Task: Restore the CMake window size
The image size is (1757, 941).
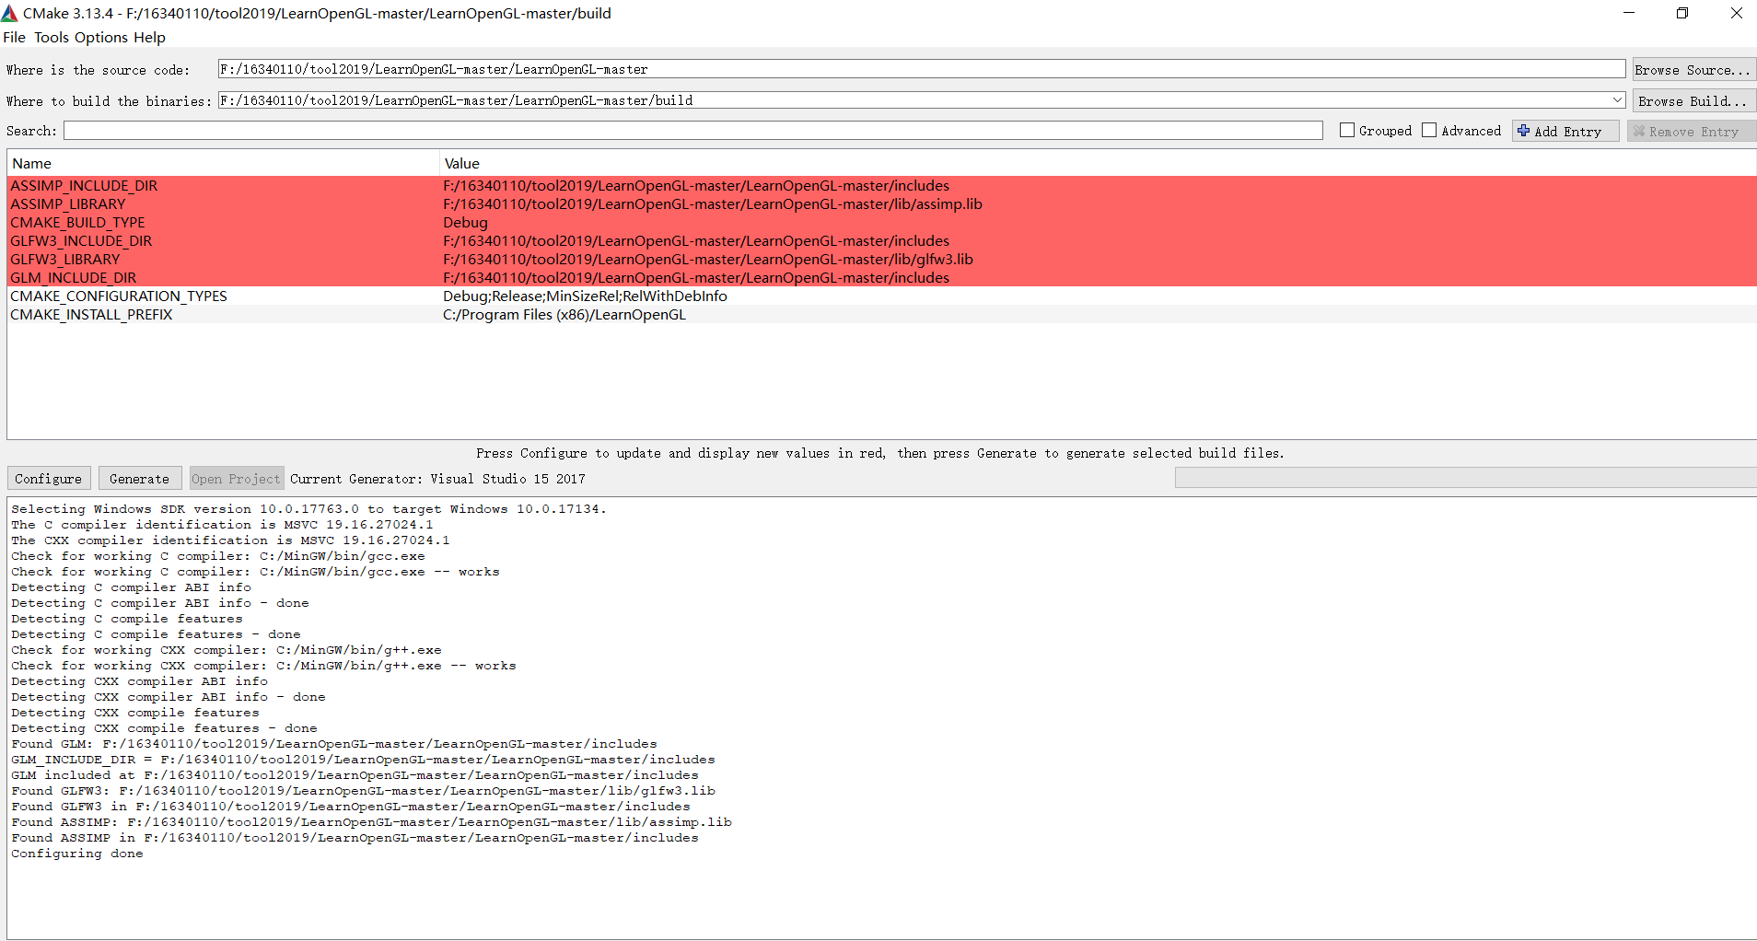Action: coord(1681,13)
